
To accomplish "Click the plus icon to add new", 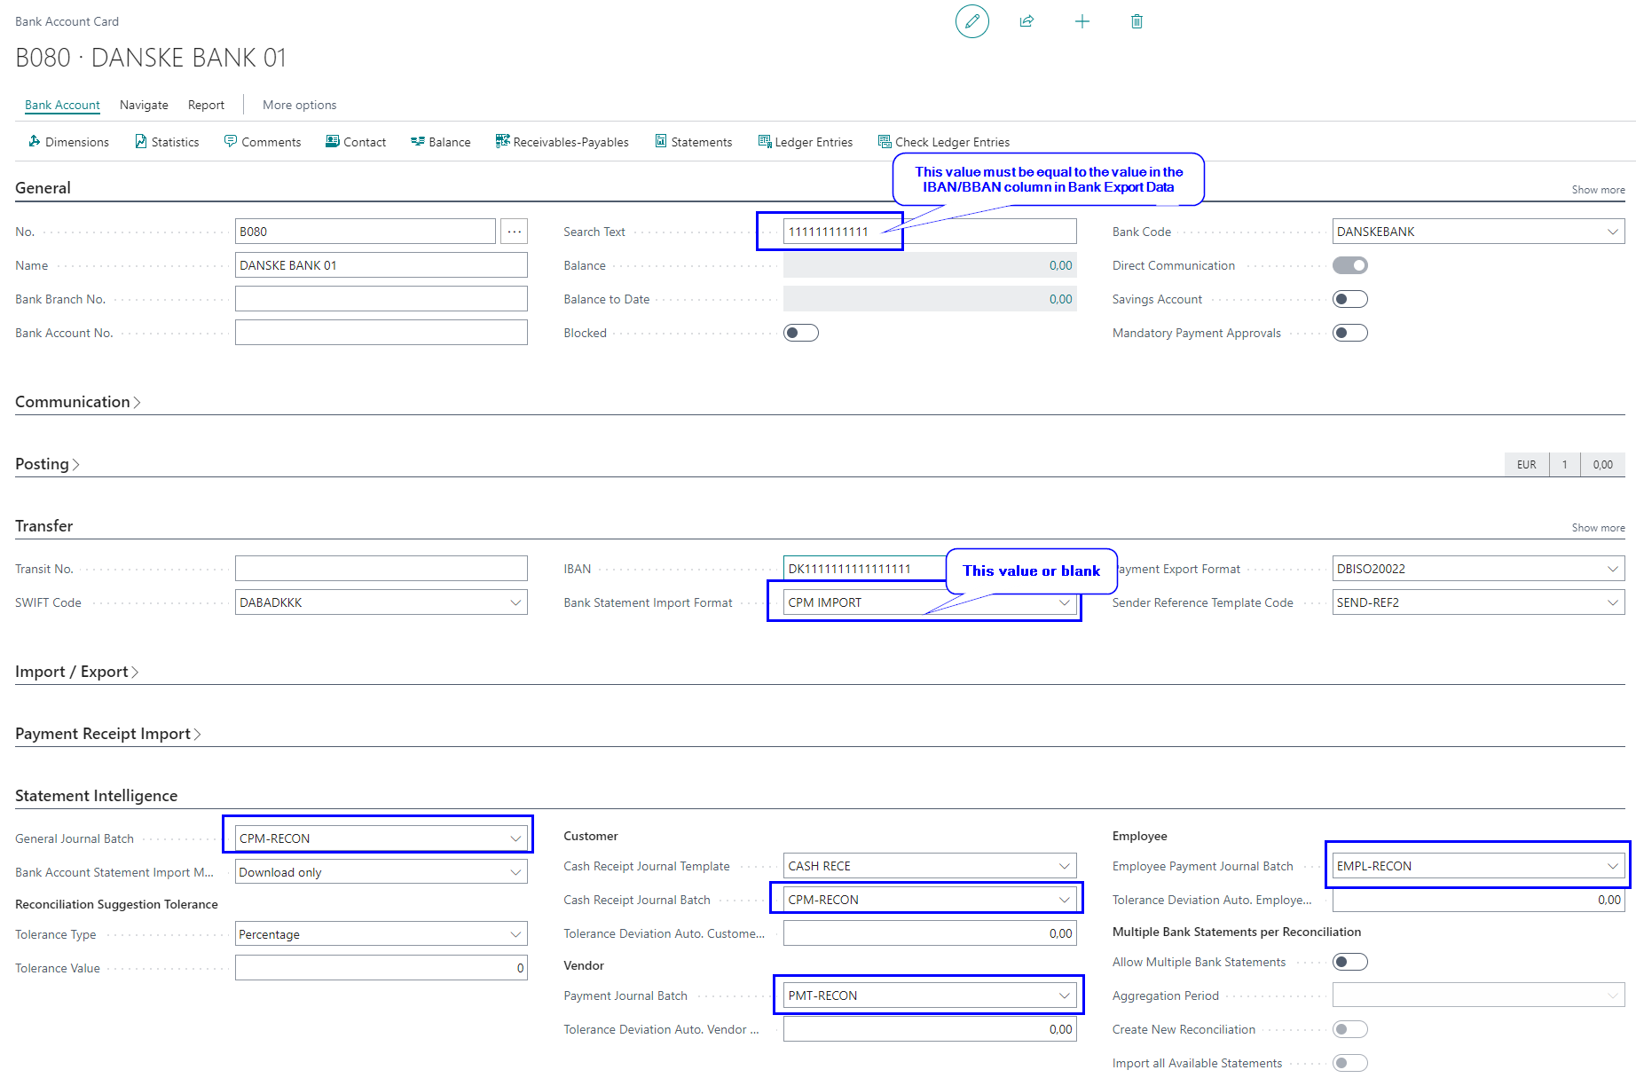I will (x=1081, y=21).
